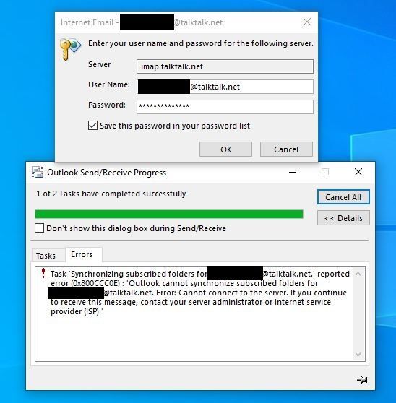Click the disabled maximize button

pyautogui.click(x=325, y=172)
